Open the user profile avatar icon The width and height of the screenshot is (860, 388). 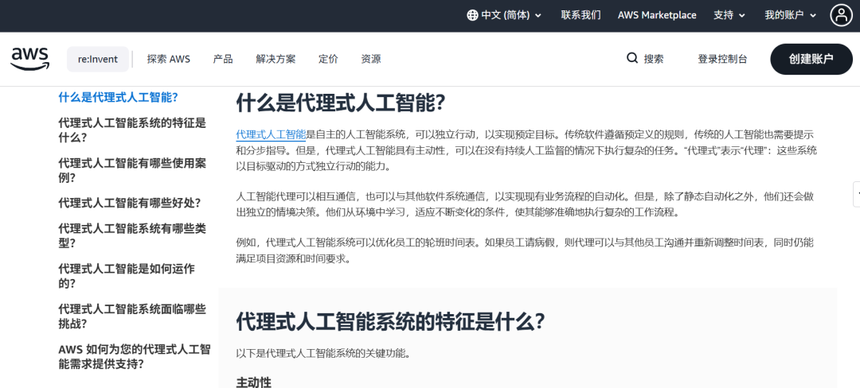coord(842,15)
